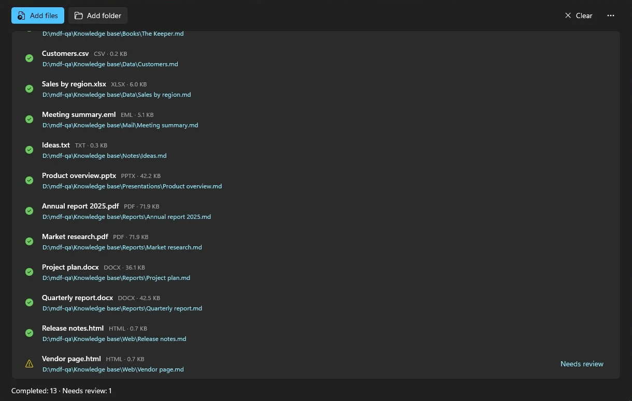This screenshot has width=632, height=401.
Task: Open the Market research.md output path
Action: 122,247
